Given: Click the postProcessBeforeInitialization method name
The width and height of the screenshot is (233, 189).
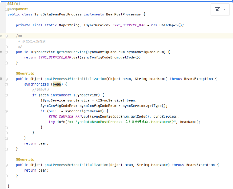Looking at the screenshot, I should (76, 165).
